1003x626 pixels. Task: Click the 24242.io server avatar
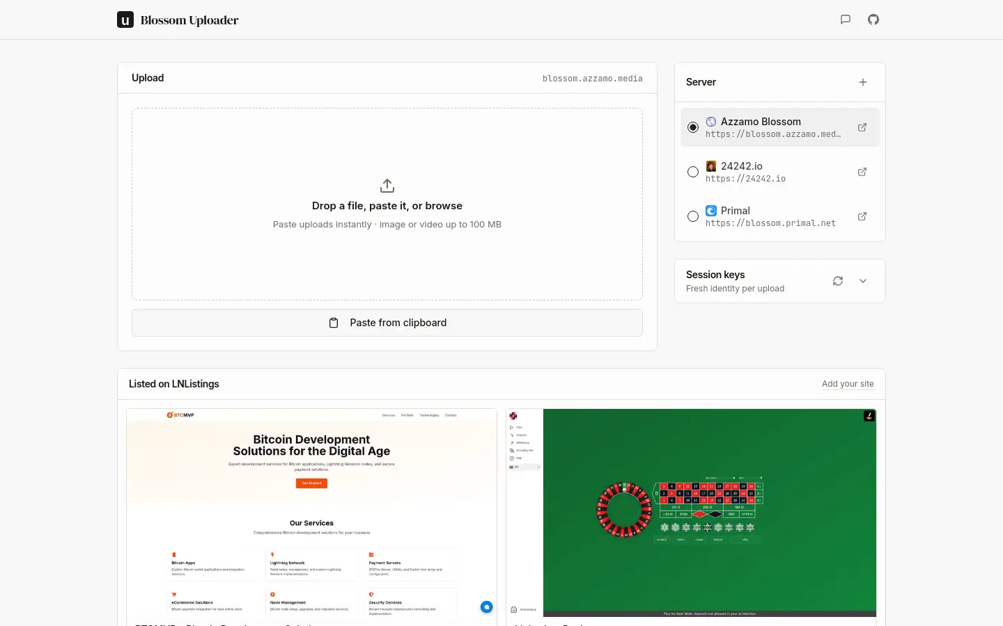(711, 166)
